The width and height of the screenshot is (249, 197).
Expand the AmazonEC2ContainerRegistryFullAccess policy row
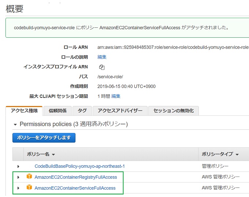click(18, 177)
